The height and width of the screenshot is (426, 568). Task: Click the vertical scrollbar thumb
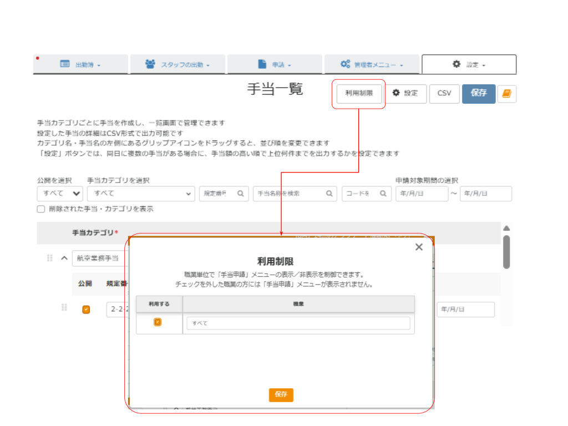(506, 251)
